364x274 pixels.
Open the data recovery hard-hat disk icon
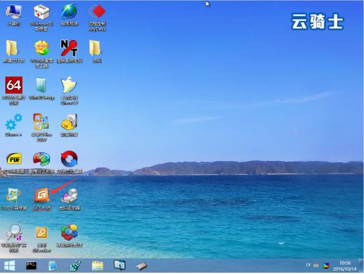coord(69,125)
